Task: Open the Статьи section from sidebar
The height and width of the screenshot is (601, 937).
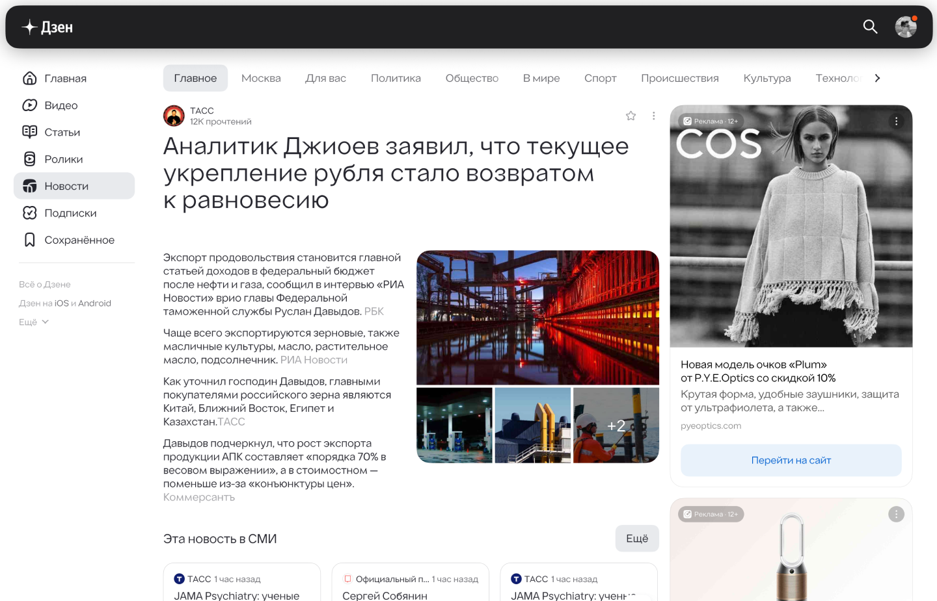Action: pyautogui.click(x=30, y=131)
